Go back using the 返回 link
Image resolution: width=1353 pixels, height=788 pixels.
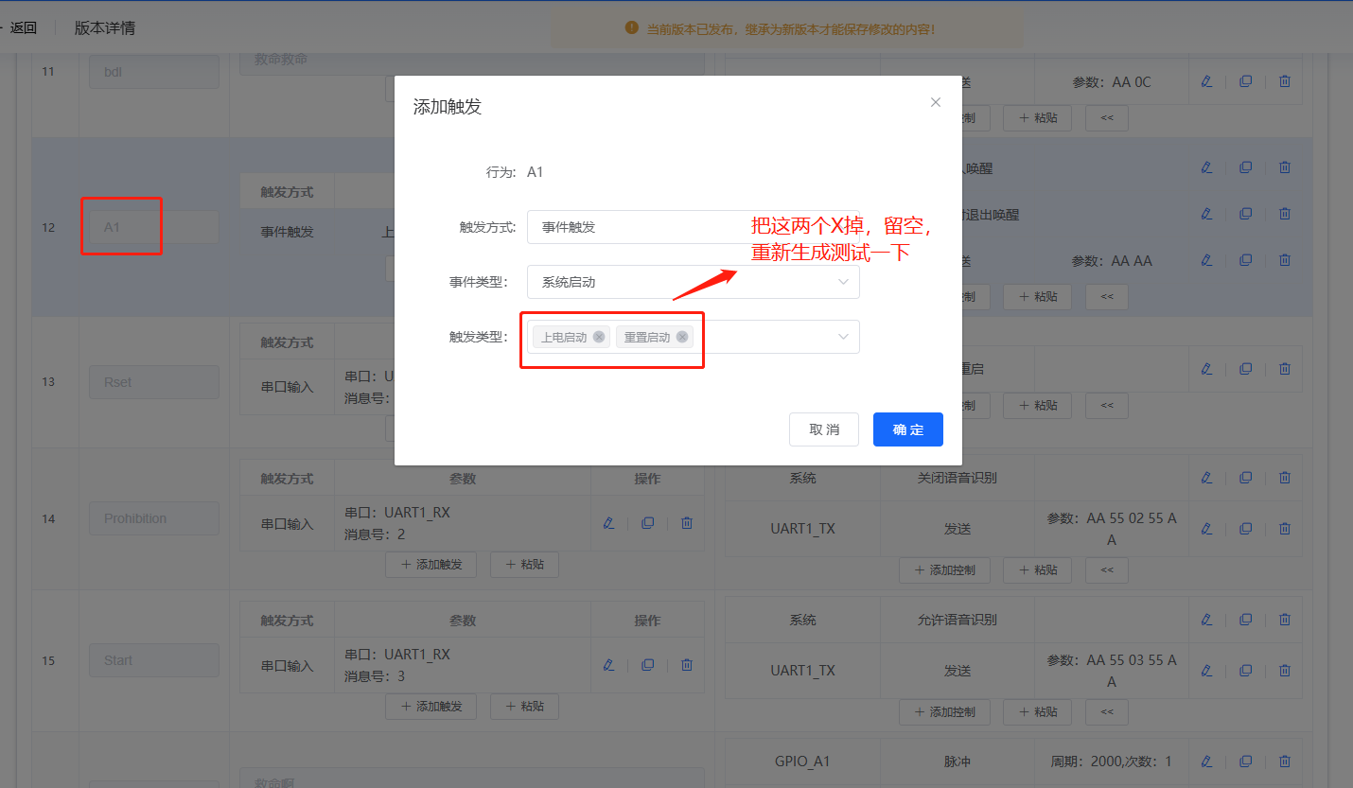pyautogui.click(x=23, y=27)
